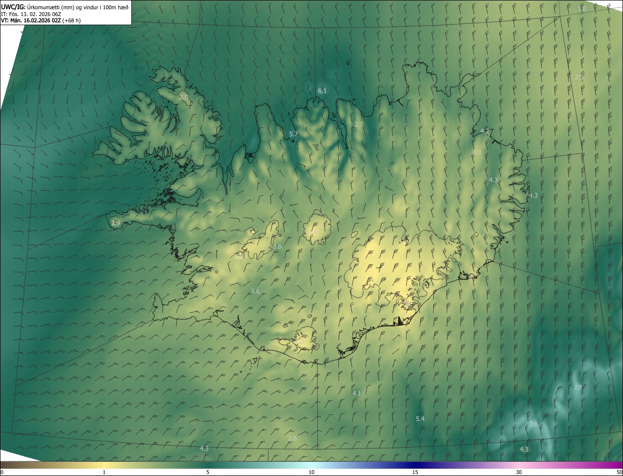The width and height of the screenshot is (623, 476).
Task: Click the 6.1 value off the north coast
Action: (x=322, y=91)
